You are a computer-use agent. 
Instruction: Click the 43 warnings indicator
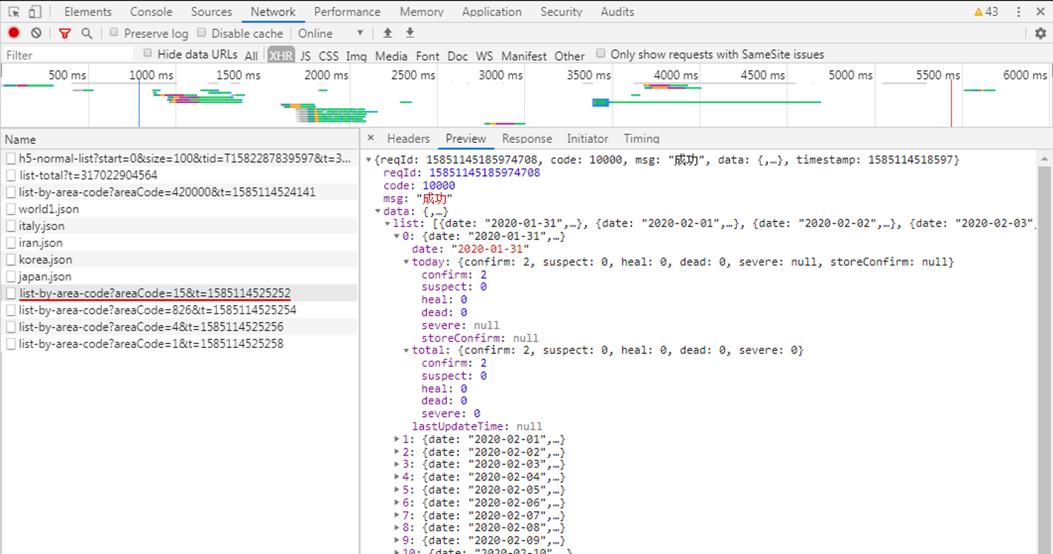(986, 11)
